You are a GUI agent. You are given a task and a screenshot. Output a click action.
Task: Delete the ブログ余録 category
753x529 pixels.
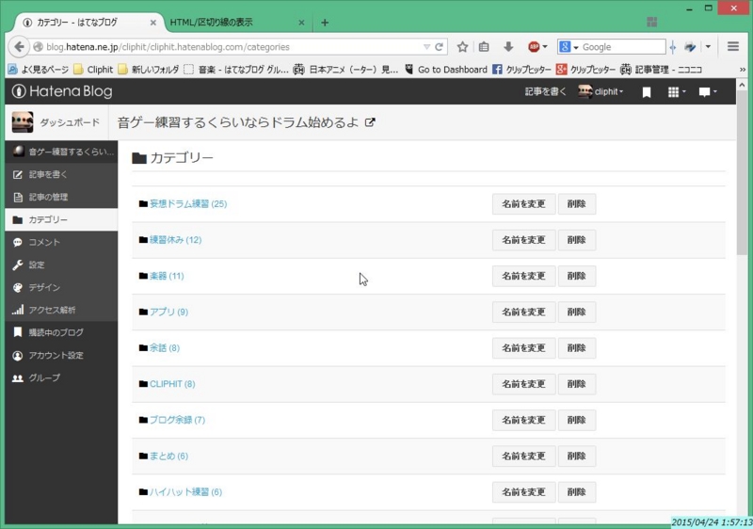(576, 420)
